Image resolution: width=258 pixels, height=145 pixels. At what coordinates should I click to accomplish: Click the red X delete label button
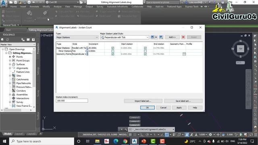(183, 37)
